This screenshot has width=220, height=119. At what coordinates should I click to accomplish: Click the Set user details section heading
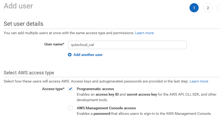[x=23, y=24]
